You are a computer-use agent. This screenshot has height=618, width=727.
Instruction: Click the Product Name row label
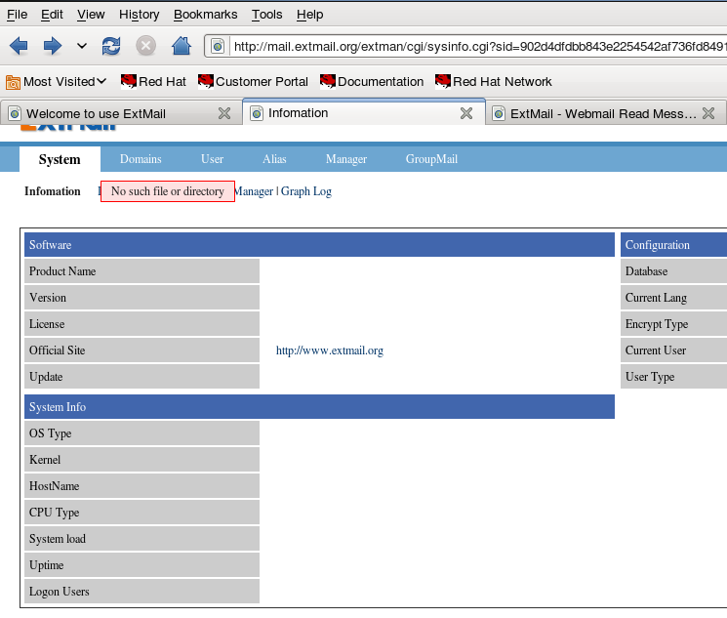tap(141, 271)
